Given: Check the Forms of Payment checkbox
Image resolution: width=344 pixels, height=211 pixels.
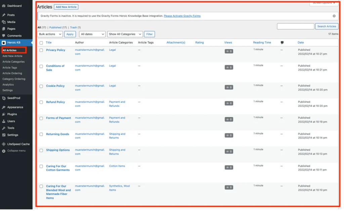Looking at the screenshot, I should click(41, 119).
